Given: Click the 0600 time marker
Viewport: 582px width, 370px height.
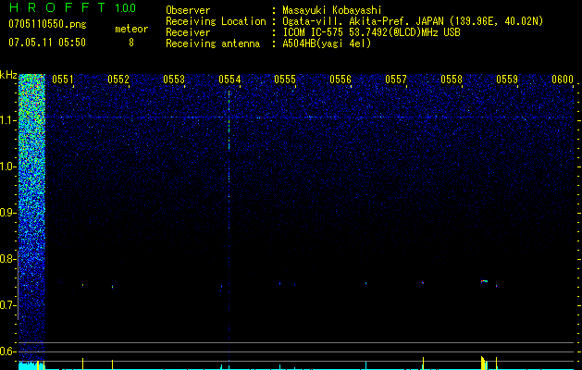Looking at the screenshot, I should pos(563,79).
